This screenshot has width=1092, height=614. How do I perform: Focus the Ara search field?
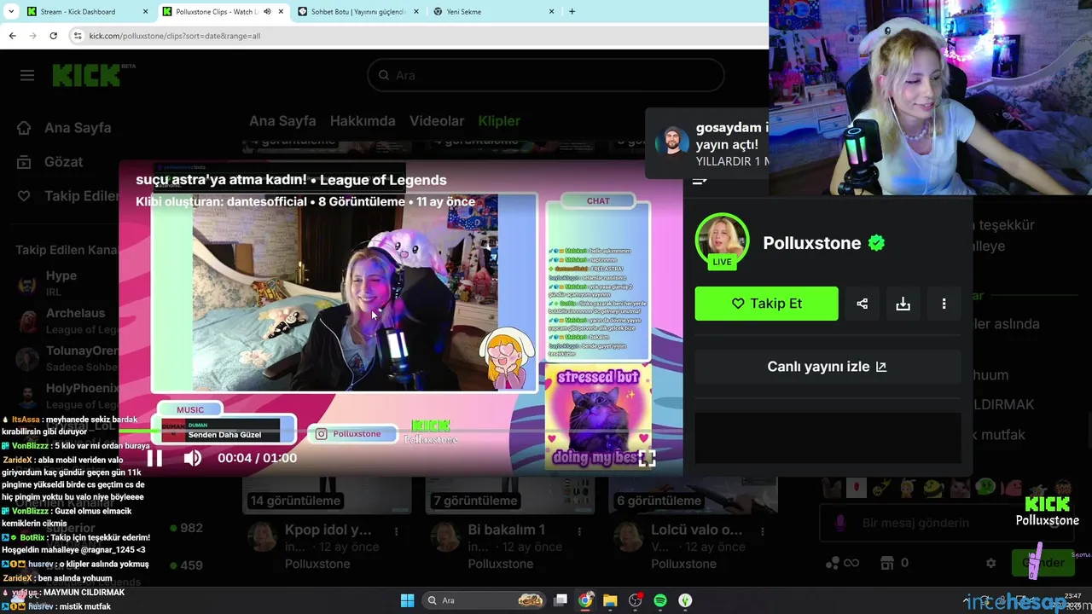pyautogui.click(x=546, y=75)
